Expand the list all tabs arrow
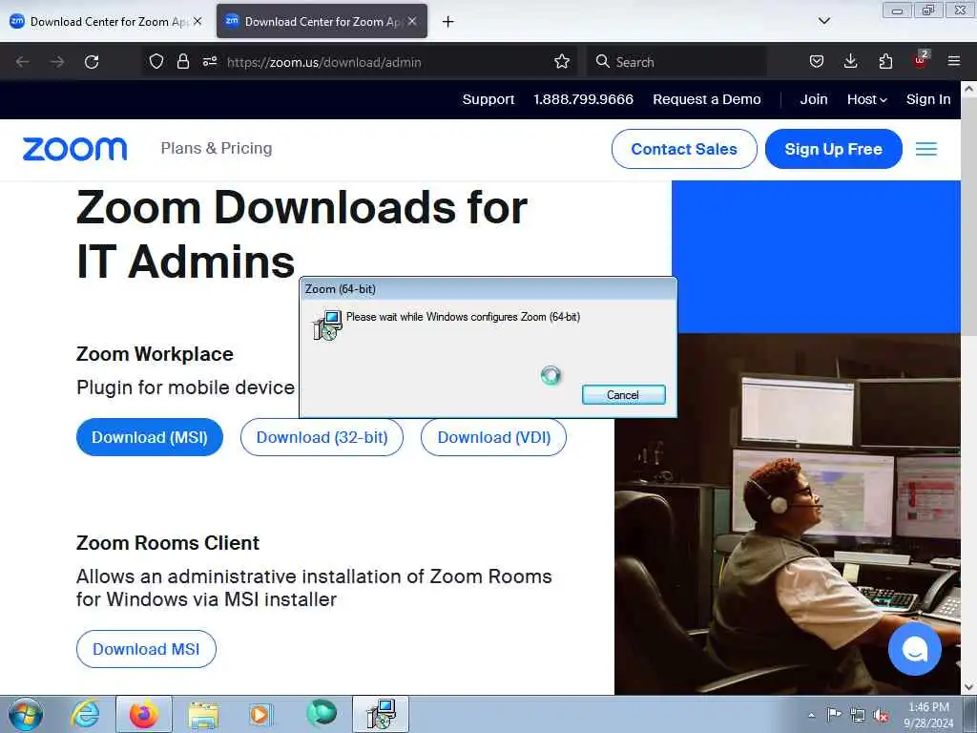This screenshot has height=733, width=977. coord(823,21)
